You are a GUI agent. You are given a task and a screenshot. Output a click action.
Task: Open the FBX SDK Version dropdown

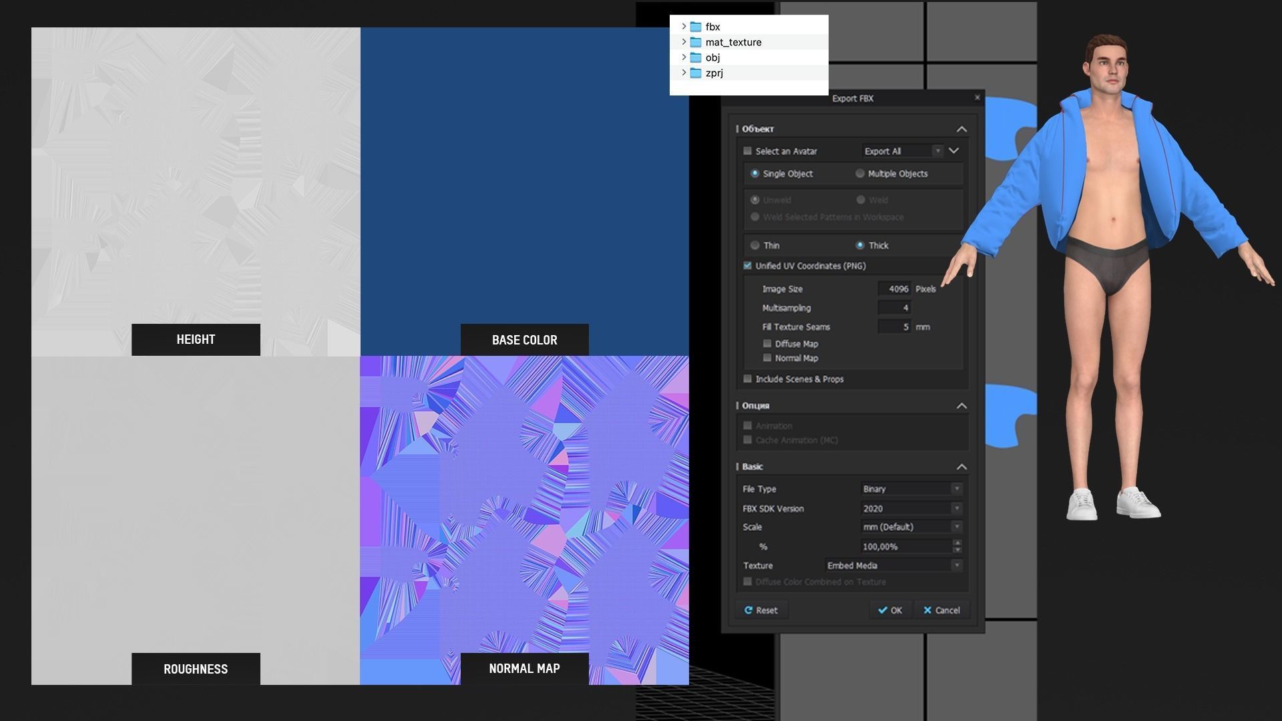click(911, 509)
